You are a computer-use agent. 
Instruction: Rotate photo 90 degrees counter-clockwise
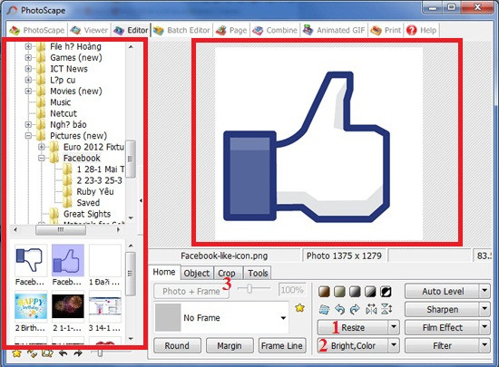(340, 309)
